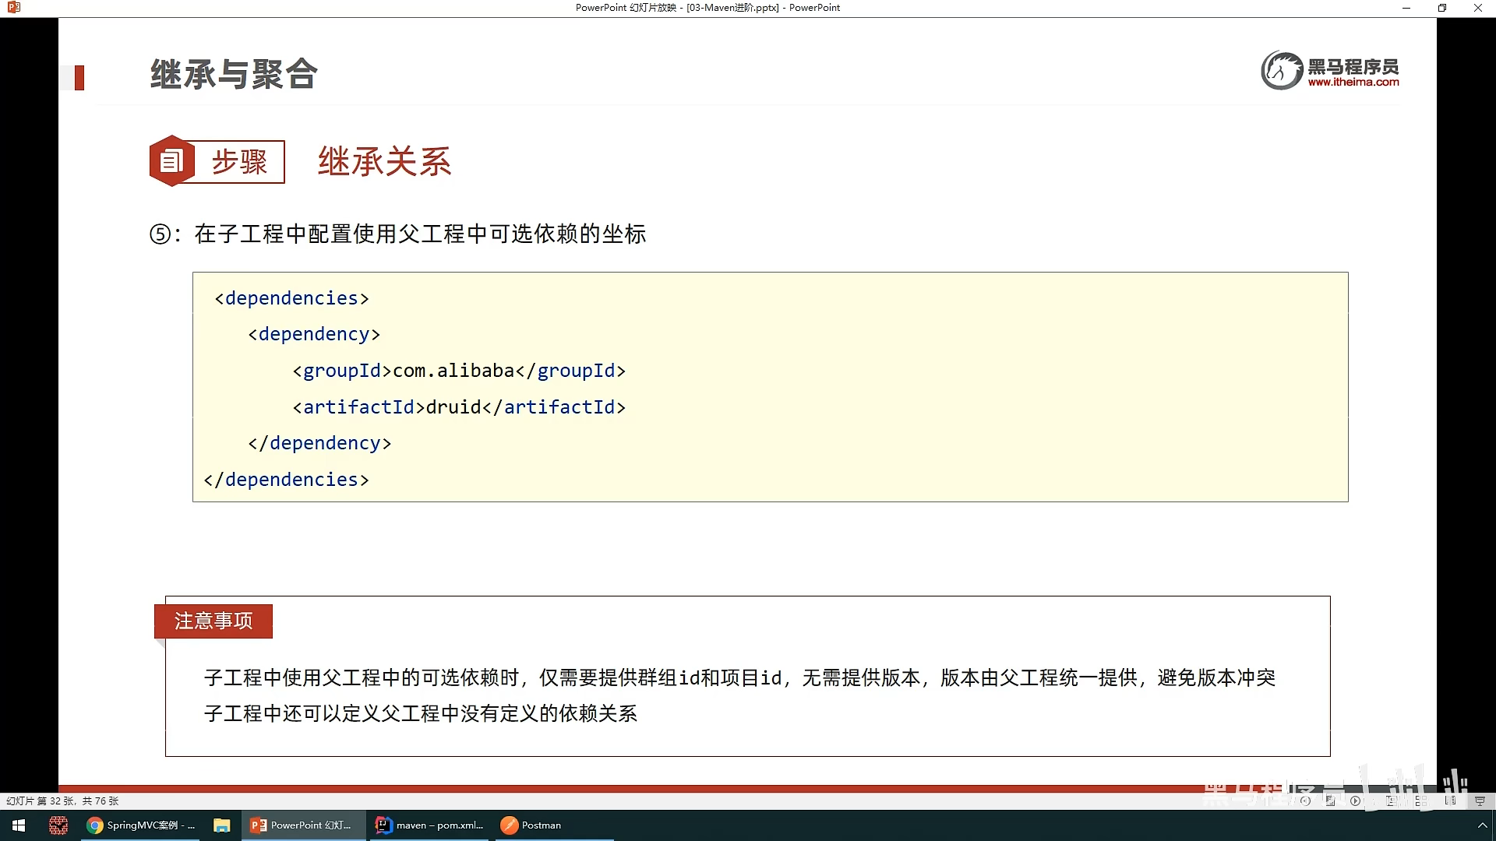The image size is (1496, 841).
Task: Switch to IntelliJ maven pom.xml window
Action: click(x=429, y=825)
